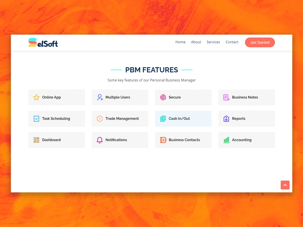Image resolution: width=303 pixels, height=227 pixels.
Task: Select the Dashboard label
Action: coord(52,140)
